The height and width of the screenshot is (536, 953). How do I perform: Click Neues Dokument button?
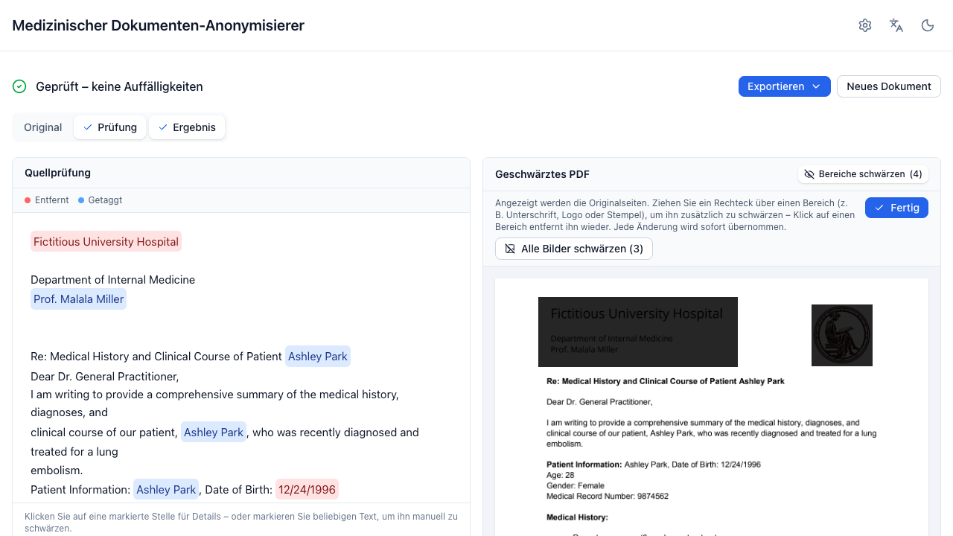(x=888, y=86)
